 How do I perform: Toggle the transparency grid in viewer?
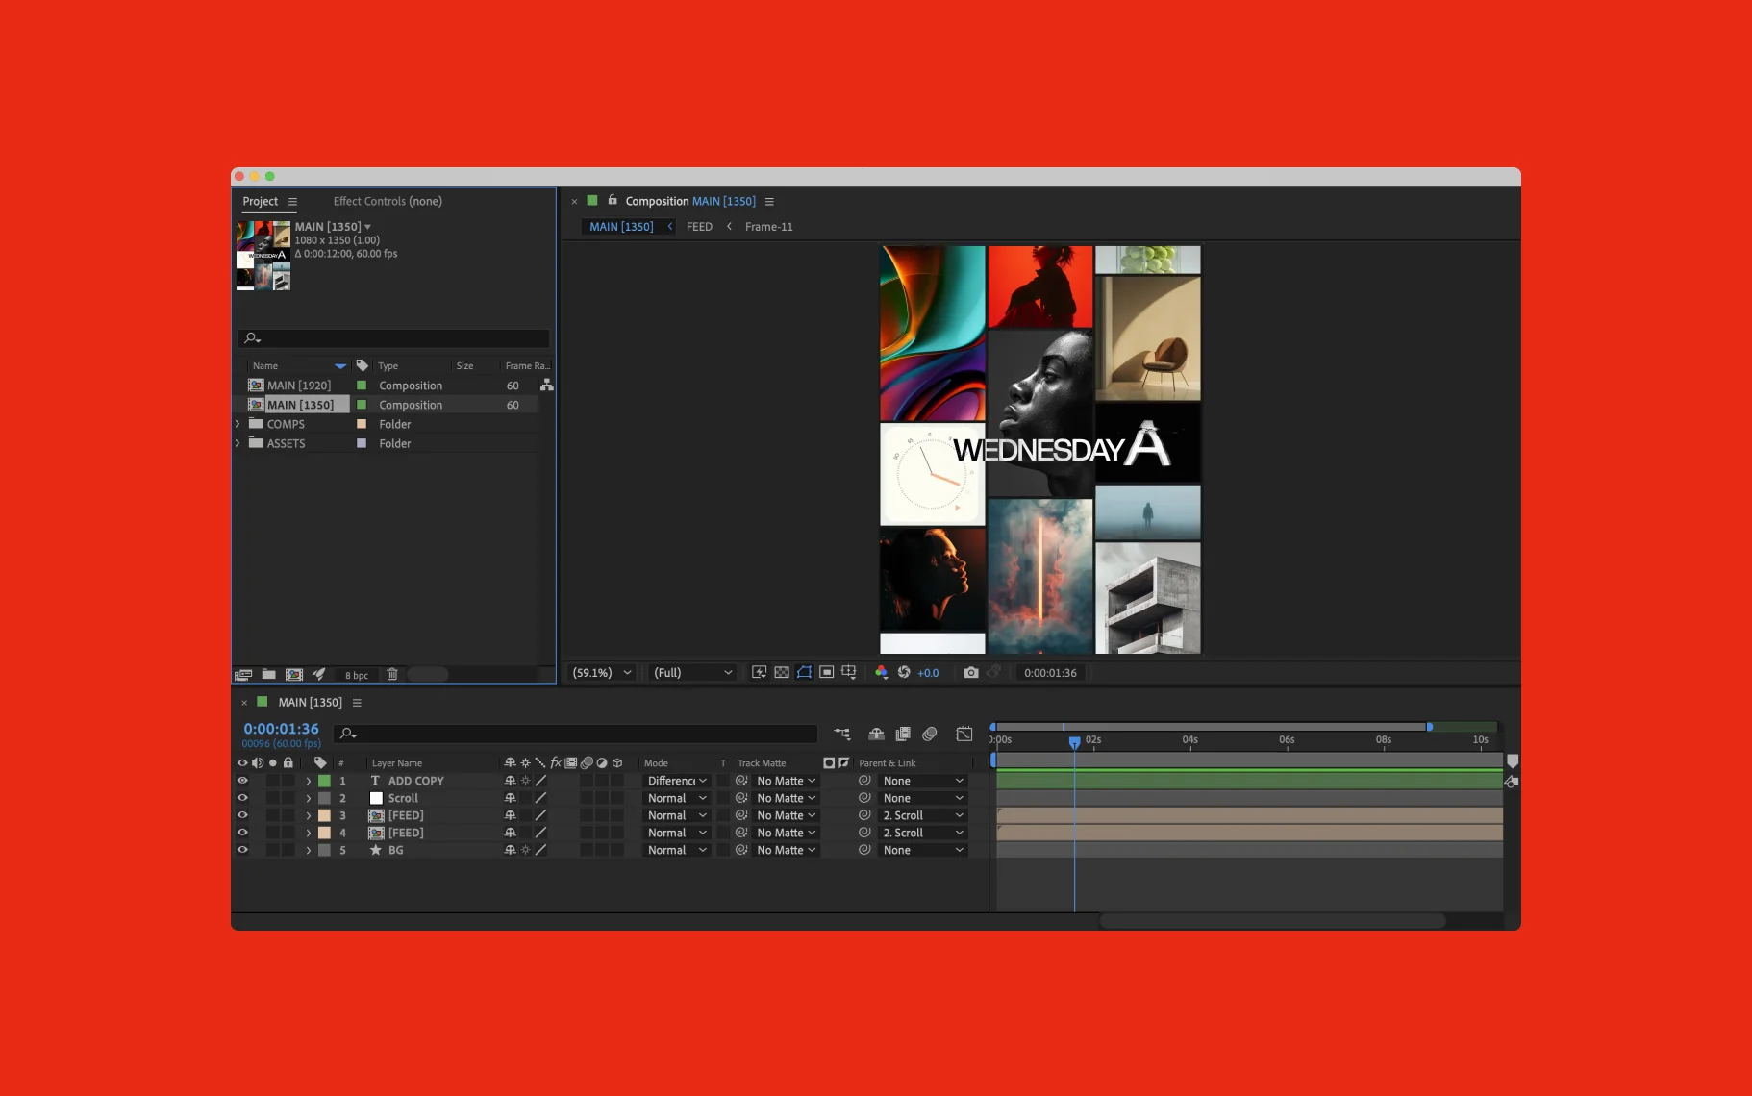coord(782,673)
